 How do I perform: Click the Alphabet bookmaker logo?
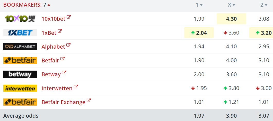(x=20, y=47)
